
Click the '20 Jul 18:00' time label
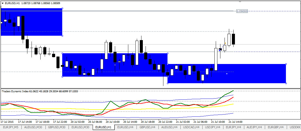tap(148, 122)
